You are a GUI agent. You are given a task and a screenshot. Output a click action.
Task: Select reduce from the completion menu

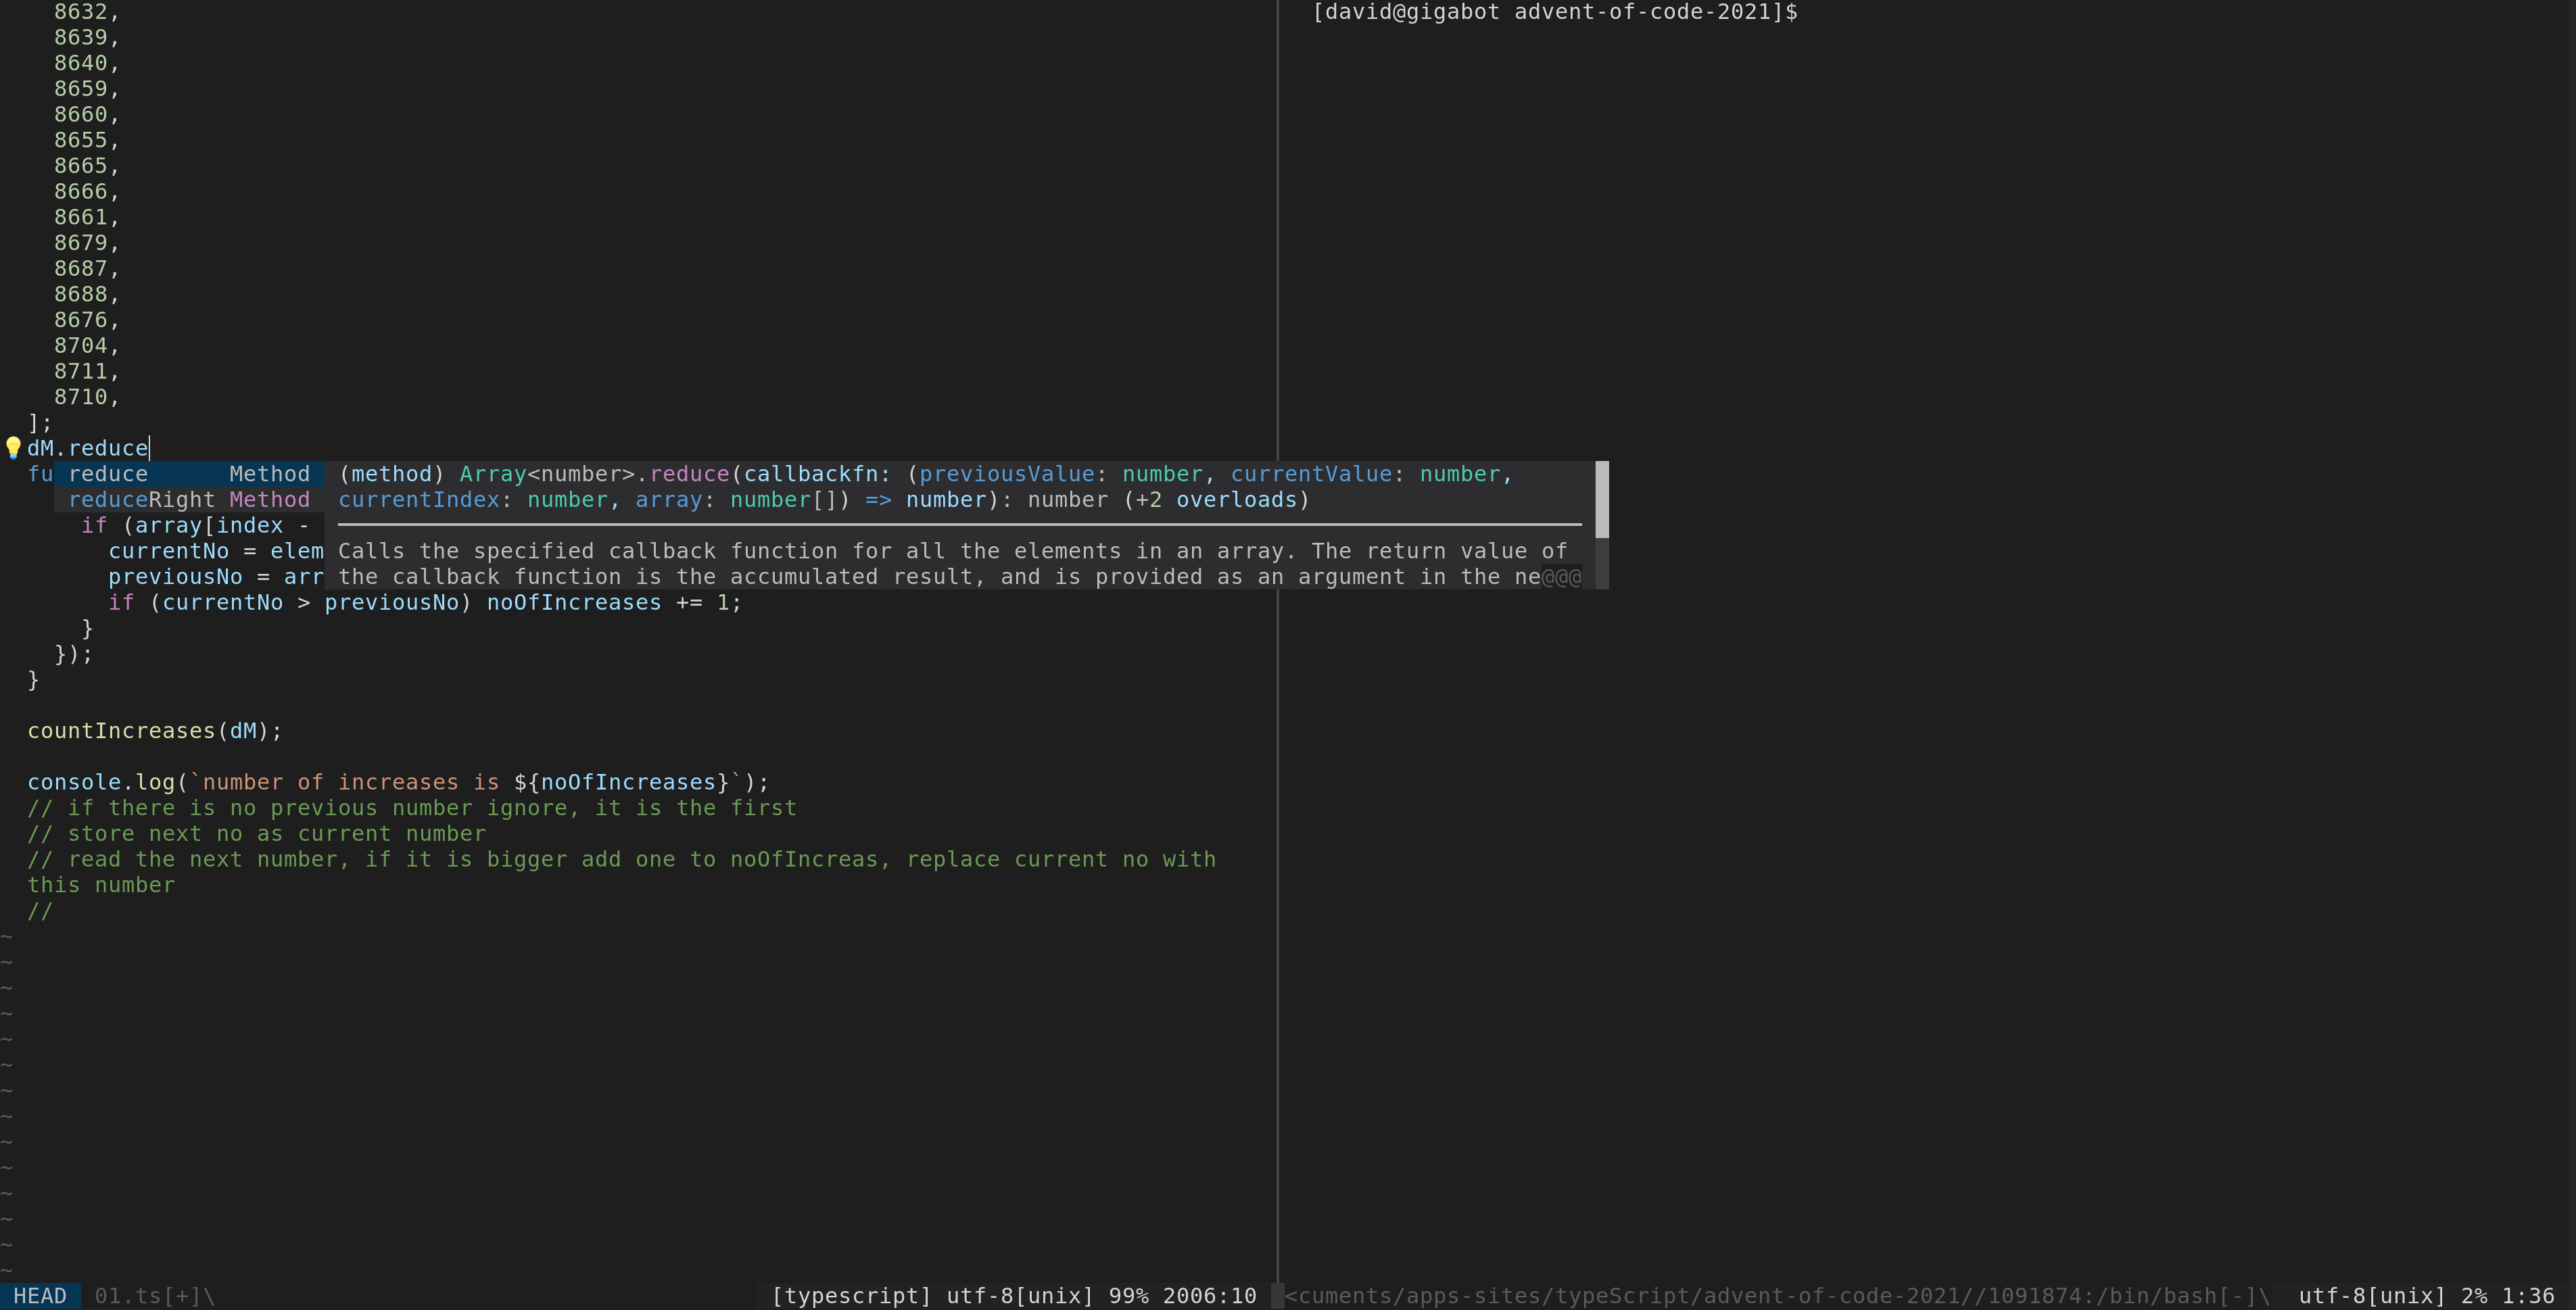tap(109, 473)
